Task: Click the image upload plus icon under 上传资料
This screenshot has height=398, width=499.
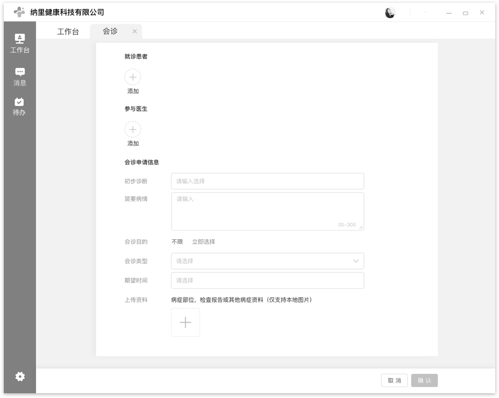Action: [x=185, y=322]
